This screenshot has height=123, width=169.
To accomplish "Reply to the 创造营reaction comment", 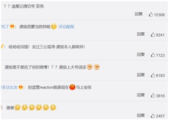I will tap(141, 95).
